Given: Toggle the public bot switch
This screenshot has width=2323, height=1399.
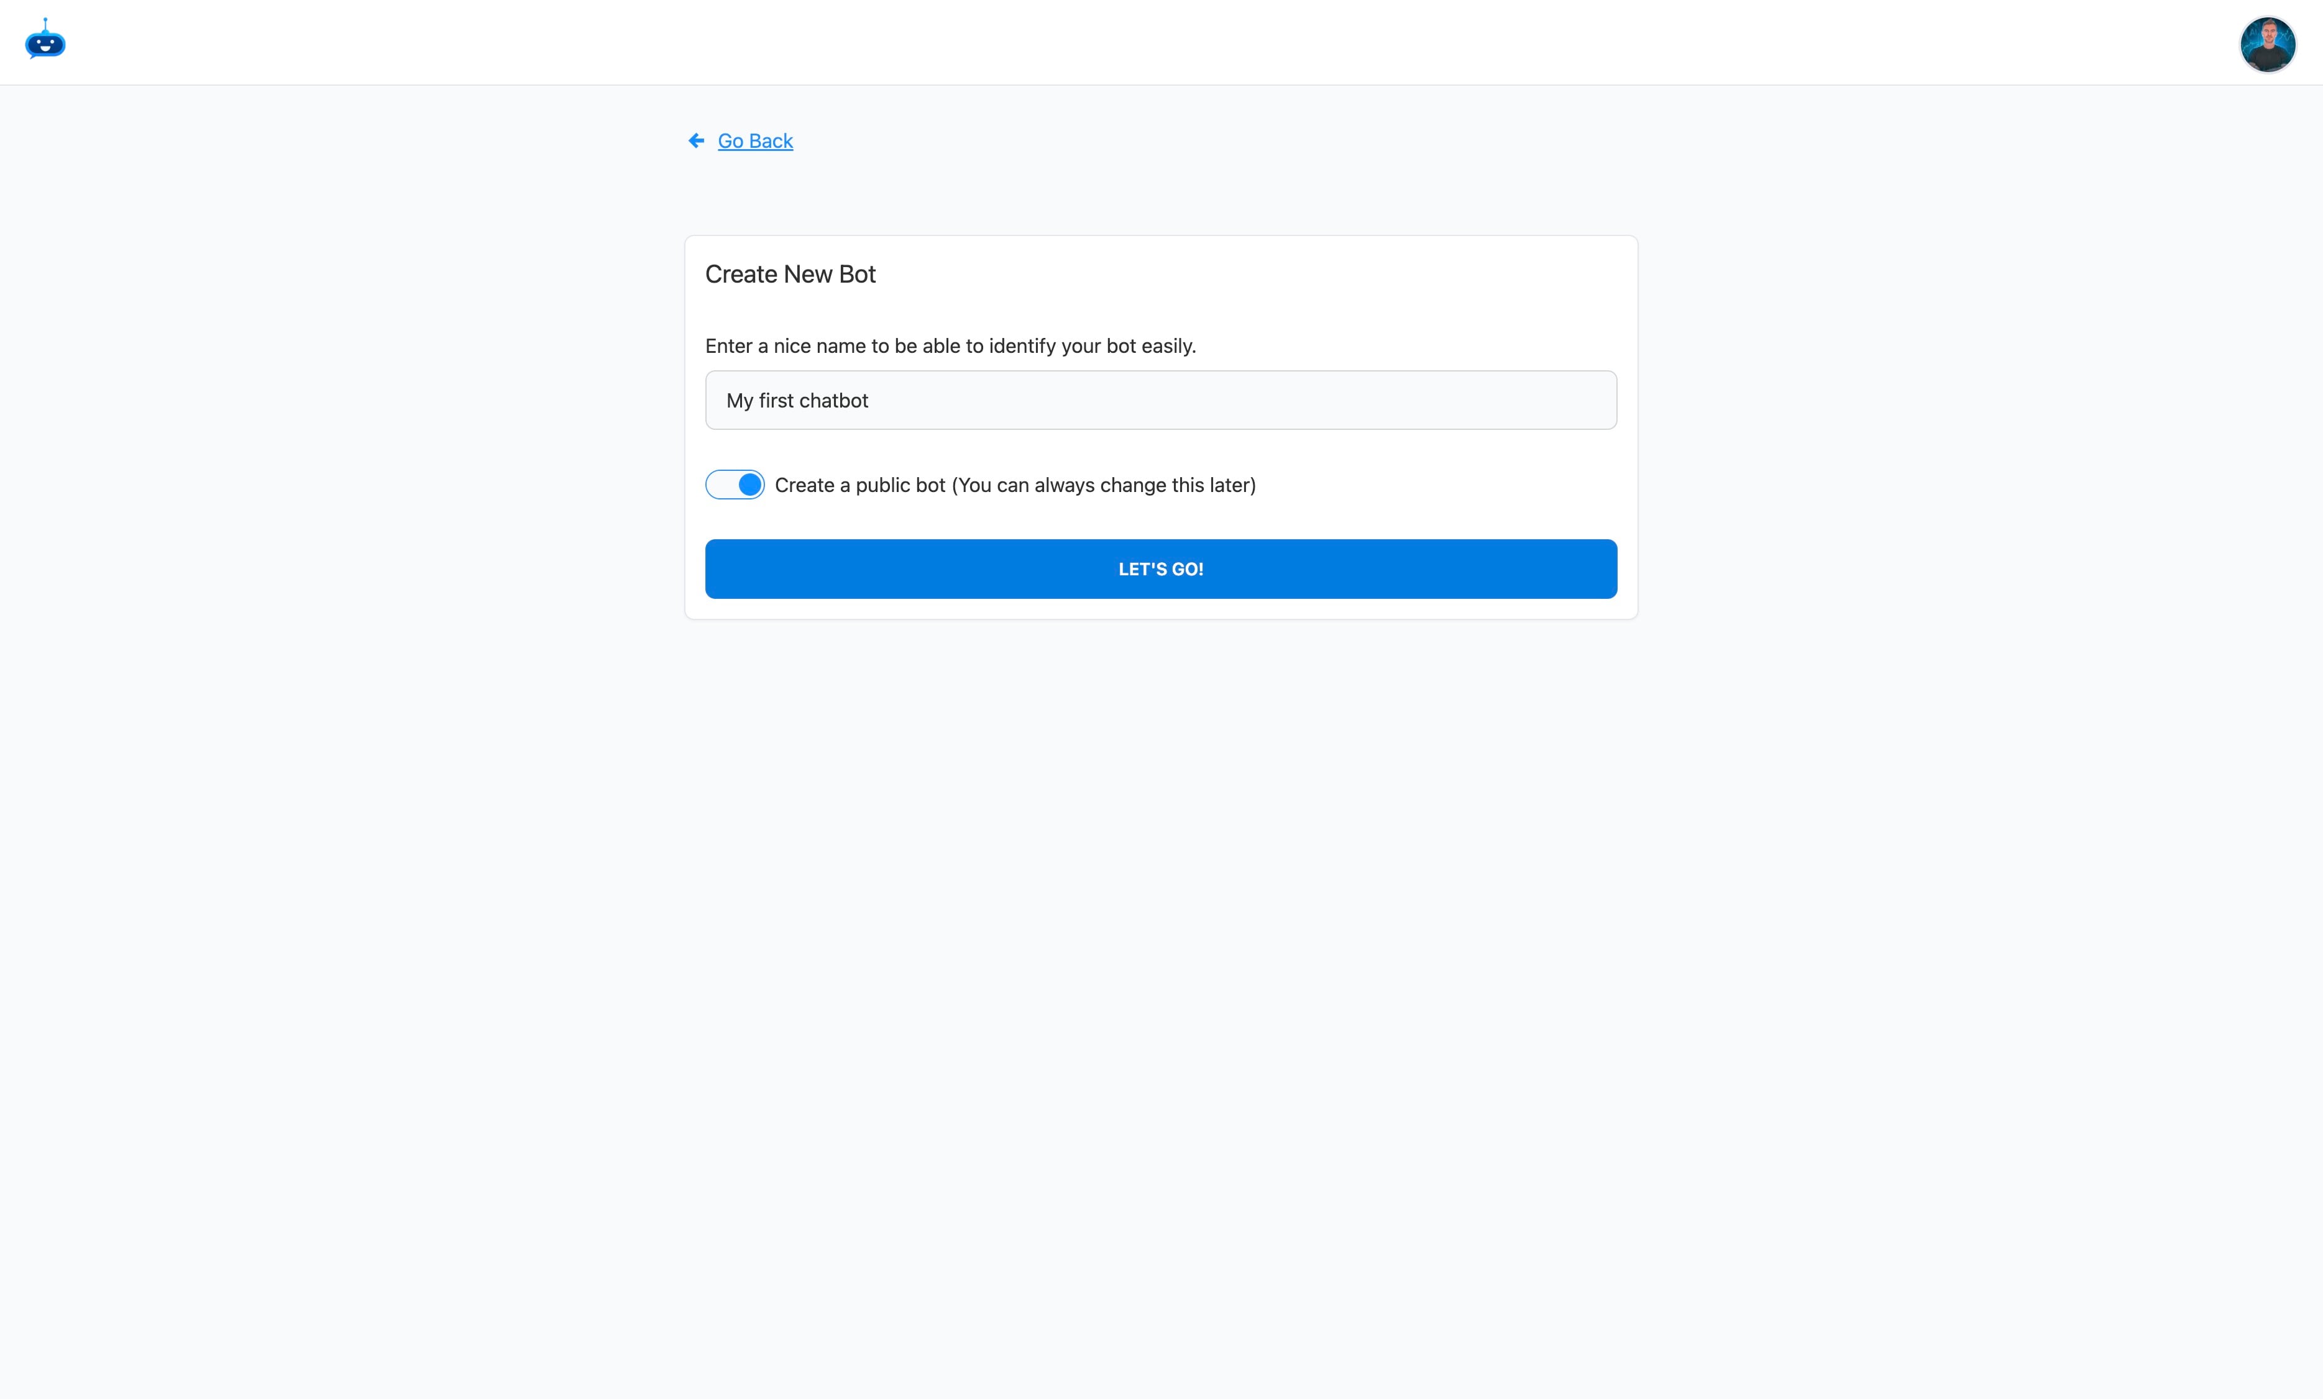Looking at the screenshot, I should (735, 485).
